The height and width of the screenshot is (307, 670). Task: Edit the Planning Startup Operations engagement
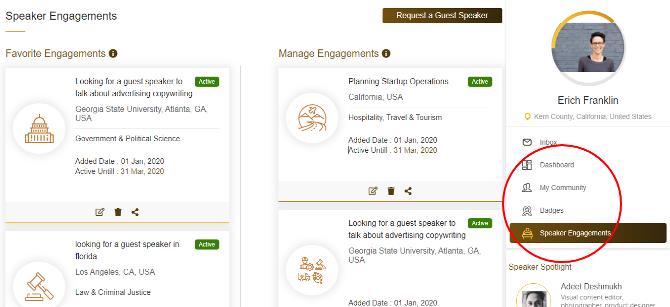click(373, 191)
